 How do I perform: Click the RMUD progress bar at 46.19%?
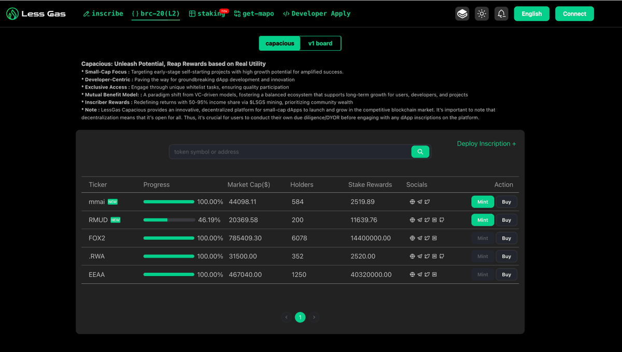click(169, 220)
